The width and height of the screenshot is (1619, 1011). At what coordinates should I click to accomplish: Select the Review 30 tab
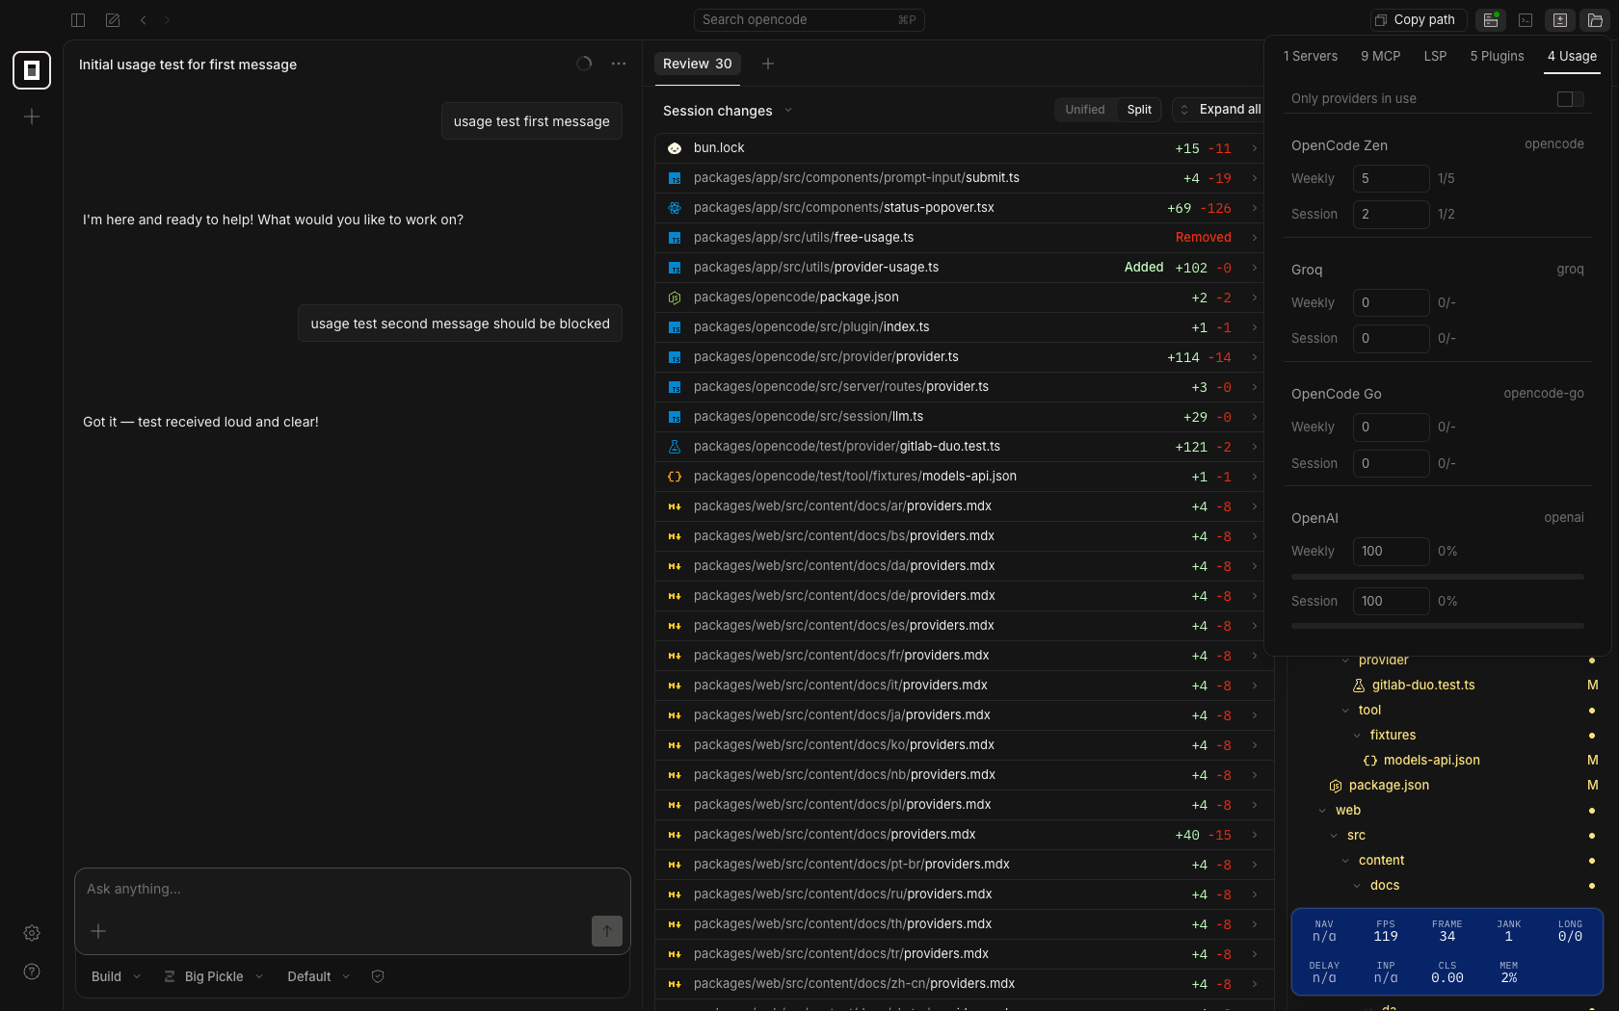(698, 64)
